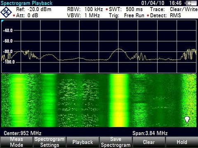Select the white playback marker in spectrogram

coord(187,120)
